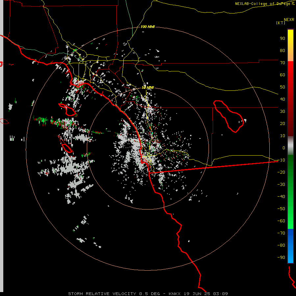Click the -80 value on the velocity scale
Image resolution: width=296 pixels, height=296 pixels.
pos(281,245)
